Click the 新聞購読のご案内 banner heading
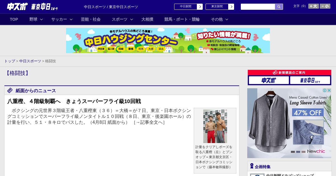The width and height of the screenshot is (336, 176). [290, 72]
